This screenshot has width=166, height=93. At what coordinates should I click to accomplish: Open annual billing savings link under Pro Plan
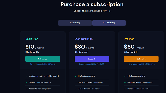click(x=142, y=64)
